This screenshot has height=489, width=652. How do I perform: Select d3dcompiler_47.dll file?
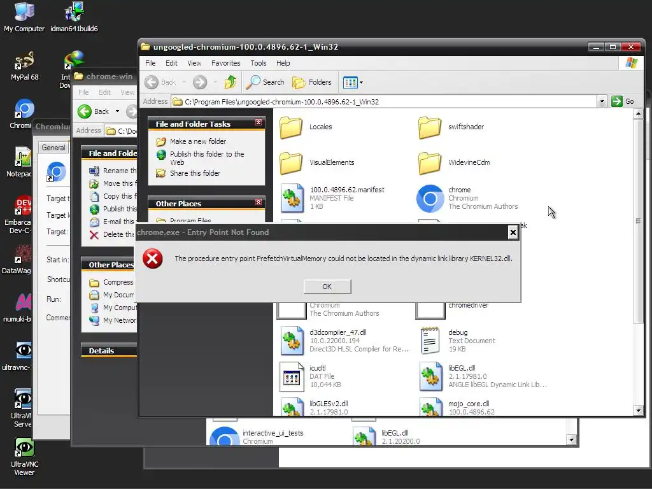344,341
